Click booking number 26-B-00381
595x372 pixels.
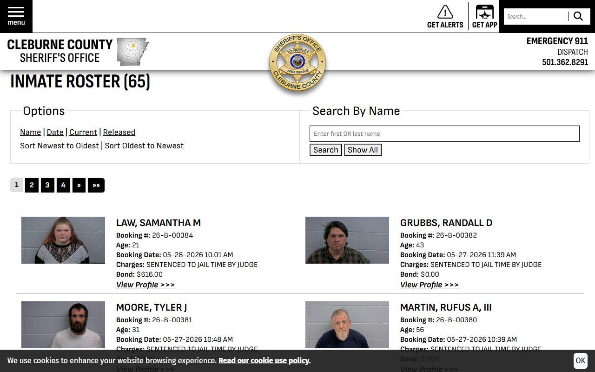[x=172, y=320]
